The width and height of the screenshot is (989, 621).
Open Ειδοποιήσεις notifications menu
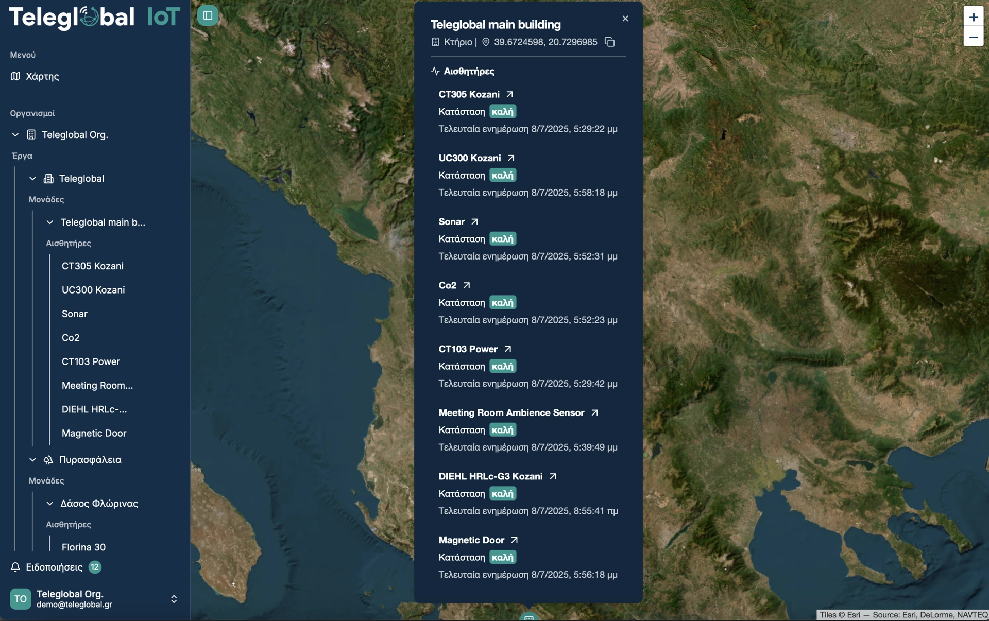click(x=54, y=567)
